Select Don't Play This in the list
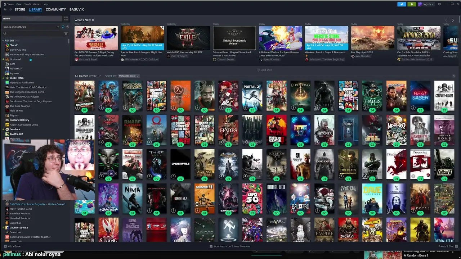 tap(18, 50)
